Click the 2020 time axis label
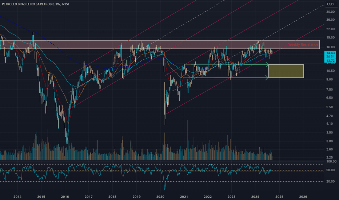The image size is (339, 200). [160, 196]
